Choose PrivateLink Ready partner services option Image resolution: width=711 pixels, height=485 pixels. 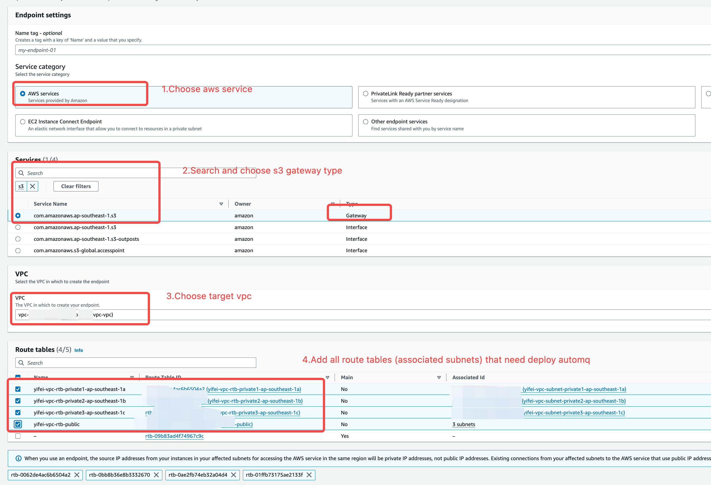click(x=366, y=94)
